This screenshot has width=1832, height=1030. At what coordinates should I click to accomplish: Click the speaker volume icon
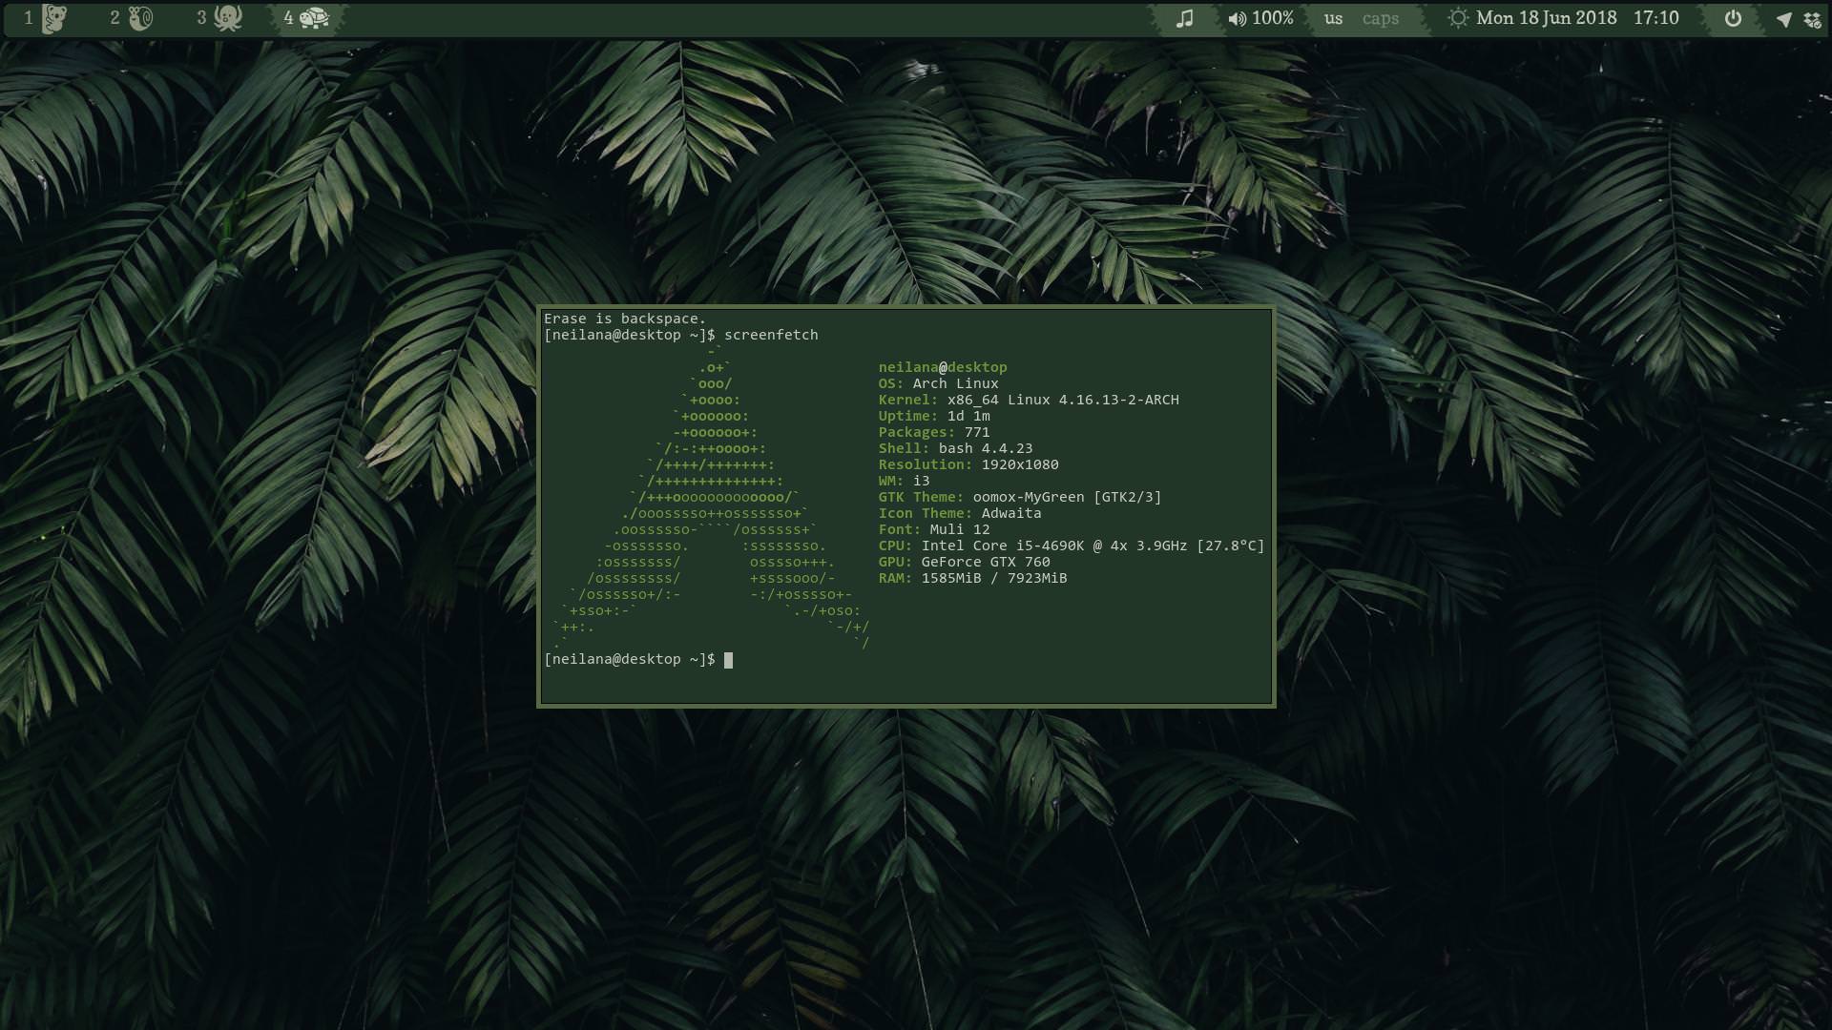coord(1237,19)
